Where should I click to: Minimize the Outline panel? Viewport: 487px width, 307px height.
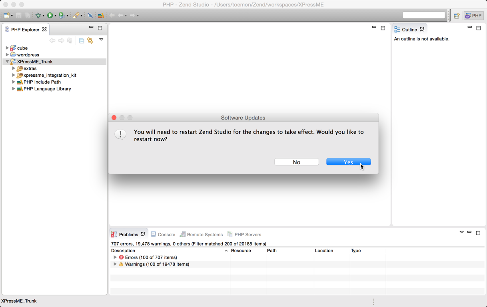point(470,27)
